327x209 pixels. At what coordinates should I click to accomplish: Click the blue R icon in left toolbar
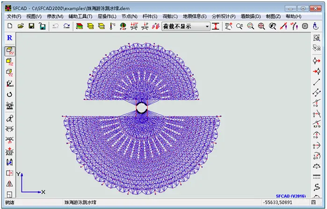pyautogui.click(x=10, y=38)
